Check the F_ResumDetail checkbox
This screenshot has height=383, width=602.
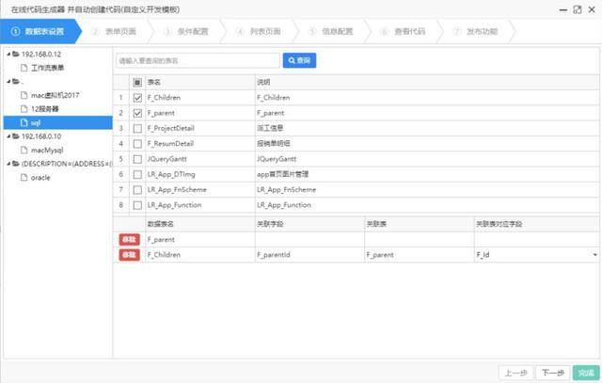[x=137, y=144]
